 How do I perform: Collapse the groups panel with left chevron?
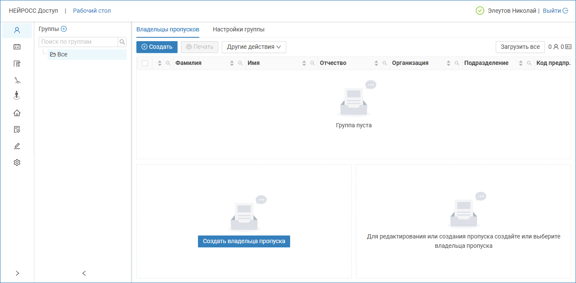click(x=84, y=273)
